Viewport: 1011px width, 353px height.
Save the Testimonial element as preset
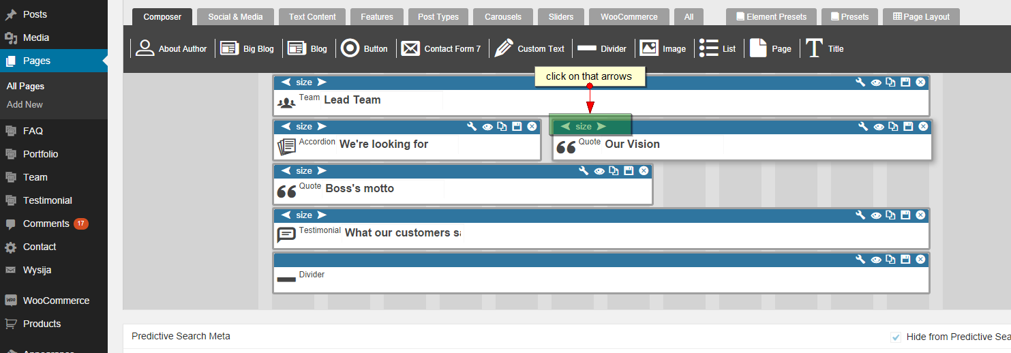(x=905, y=215)
